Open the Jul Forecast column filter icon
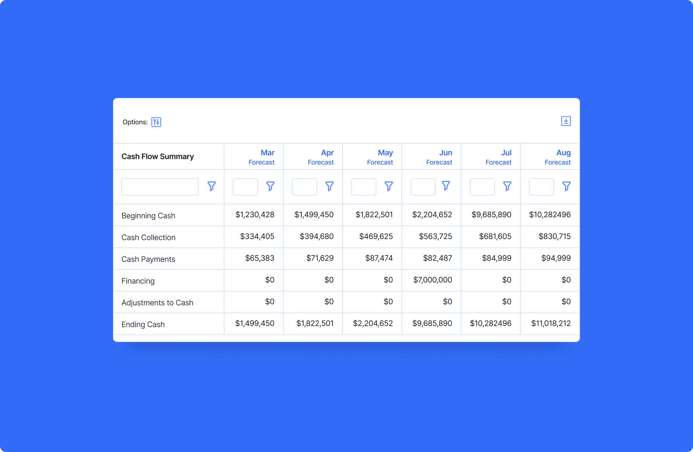The height and width of the screenshot is (452, 693). tap(507, 186)
